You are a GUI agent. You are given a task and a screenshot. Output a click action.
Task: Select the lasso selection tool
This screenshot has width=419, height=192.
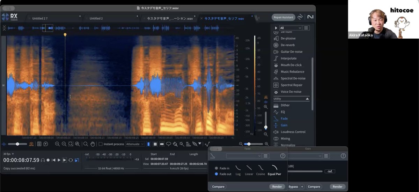(168, 144)
